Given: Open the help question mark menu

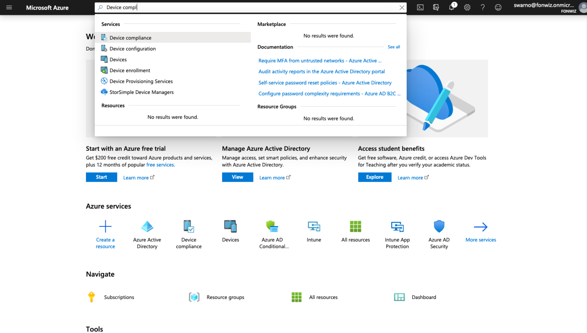Looking at the screenshot, I should click(x=482, y=7).
